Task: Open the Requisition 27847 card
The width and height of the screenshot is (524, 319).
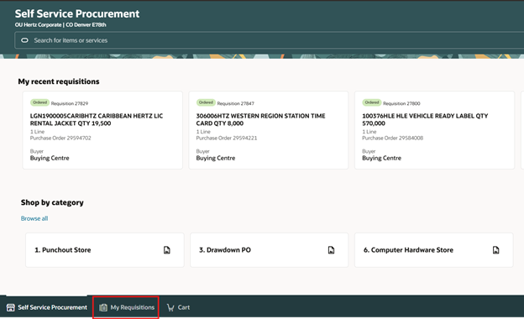Action: pyautogui.click(x=269, y=130)
